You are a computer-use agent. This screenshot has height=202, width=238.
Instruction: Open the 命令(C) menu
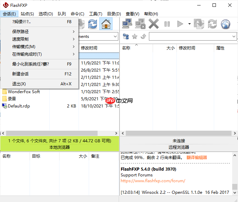point(78,14)
